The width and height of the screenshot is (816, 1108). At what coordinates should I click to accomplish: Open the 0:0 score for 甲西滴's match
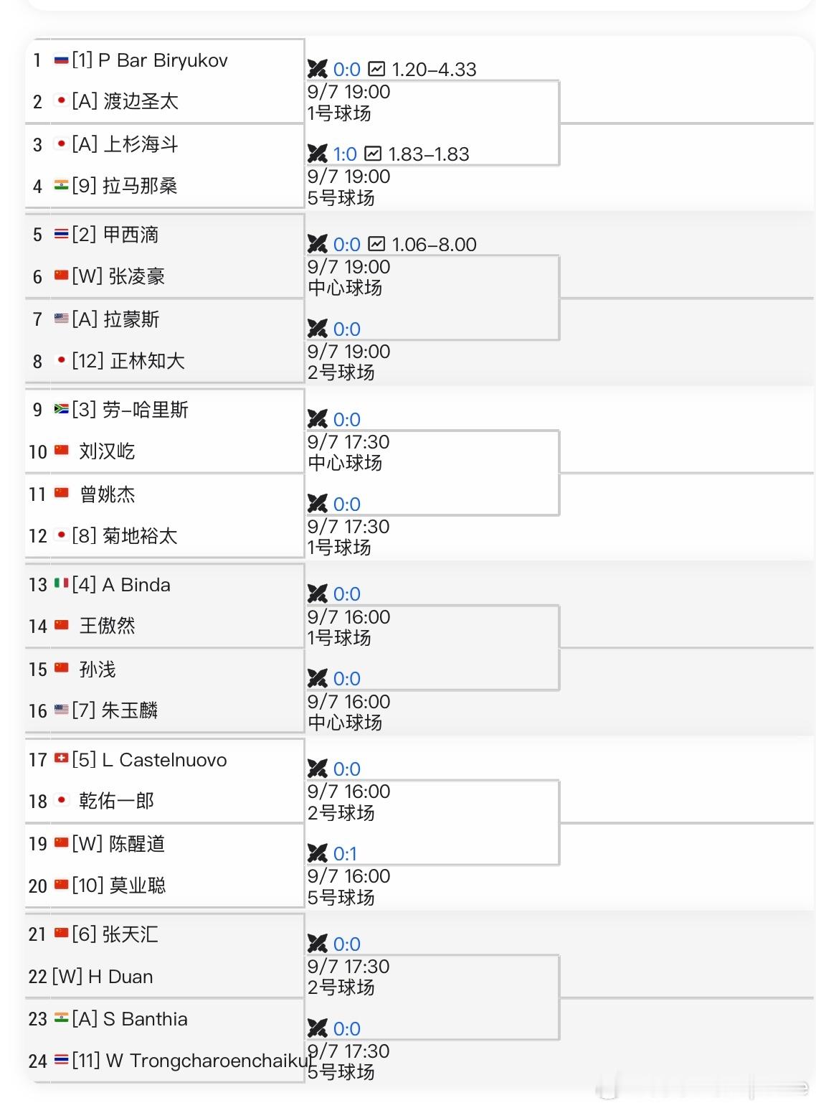[347, 245]
